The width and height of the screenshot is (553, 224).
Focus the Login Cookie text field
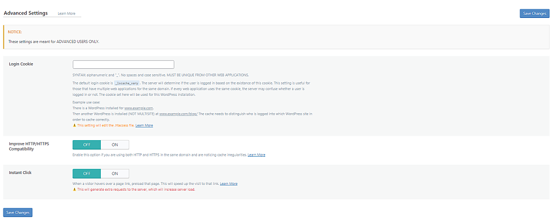tap(123, 65)
